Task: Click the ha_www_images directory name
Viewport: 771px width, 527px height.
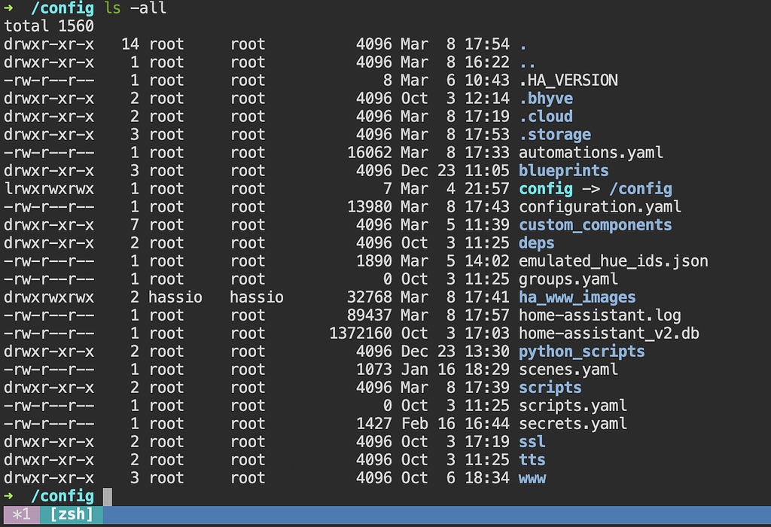Action: [577, 297]
